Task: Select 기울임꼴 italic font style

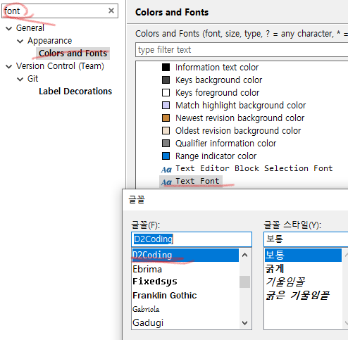Action: click(285, 282)
